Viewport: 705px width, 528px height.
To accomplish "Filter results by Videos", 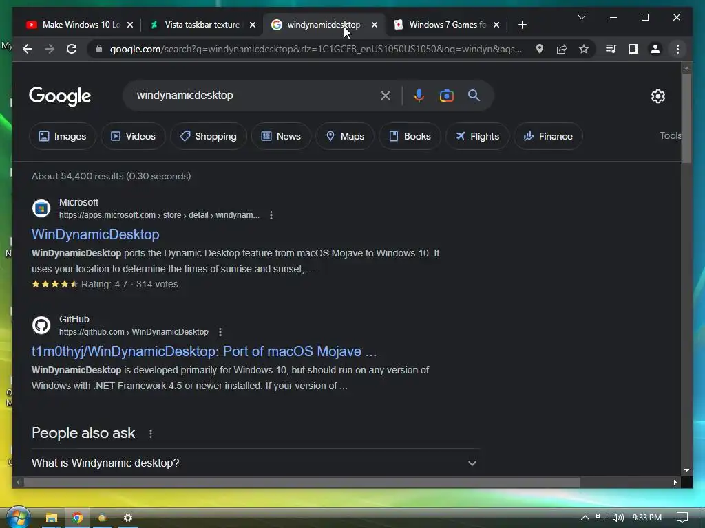I will pyautogui.click(x=133, y=136).
